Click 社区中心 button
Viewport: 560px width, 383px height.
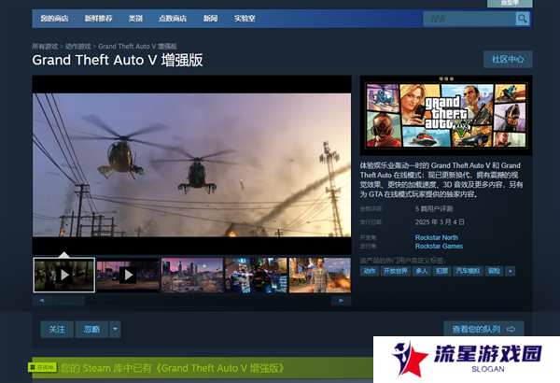click(x=508, y=59)
